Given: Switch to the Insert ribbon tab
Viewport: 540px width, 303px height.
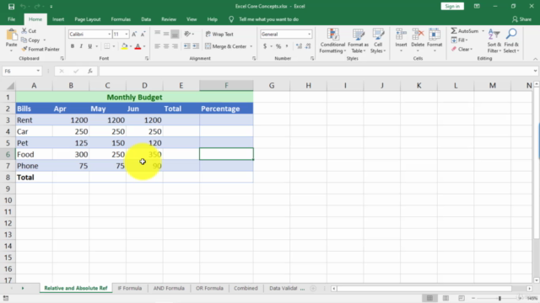Looking at the screenshot, I should coord(58,19).
